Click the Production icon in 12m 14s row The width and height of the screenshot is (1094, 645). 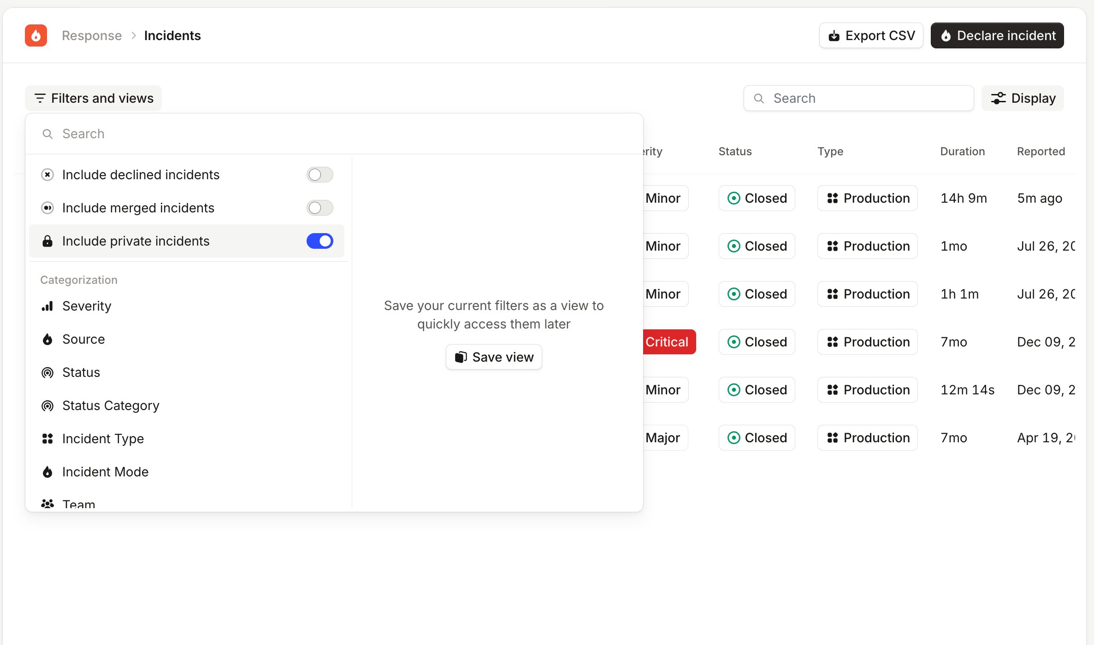pos(833,390)
